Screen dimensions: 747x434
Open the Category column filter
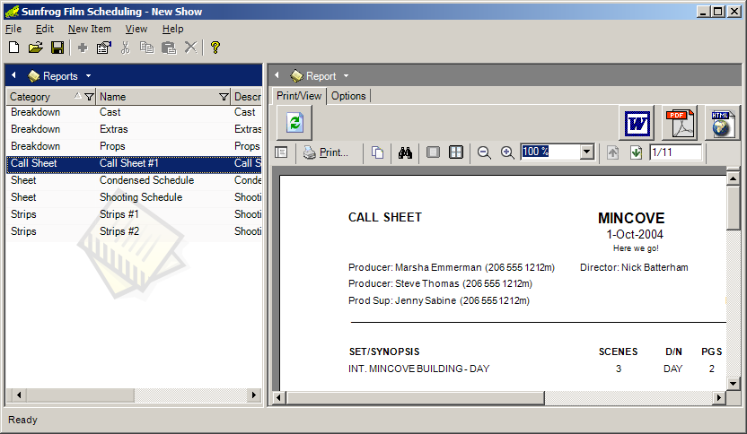(89, 97)
